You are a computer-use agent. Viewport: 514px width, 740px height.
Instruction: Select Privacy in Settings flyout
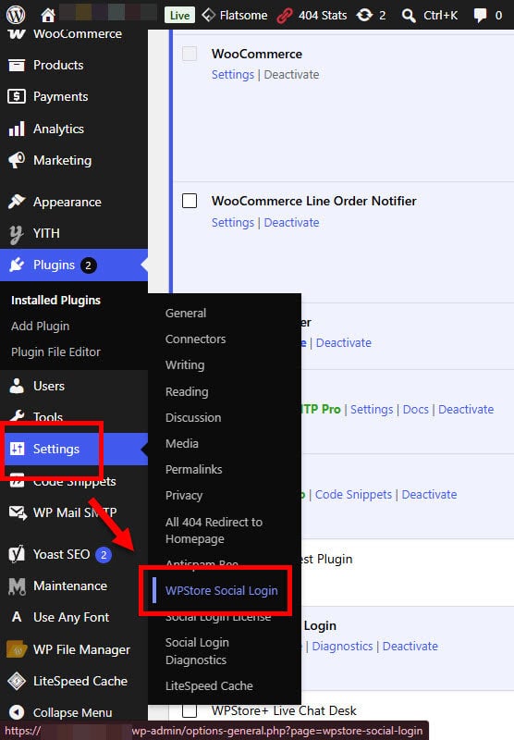click(x=184, y=495)
